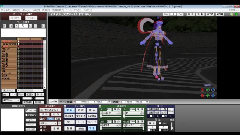Image resolution: width=240 pixels, height=135 pixels.
Task: Click the volume slider
Action: pos(172,126)
